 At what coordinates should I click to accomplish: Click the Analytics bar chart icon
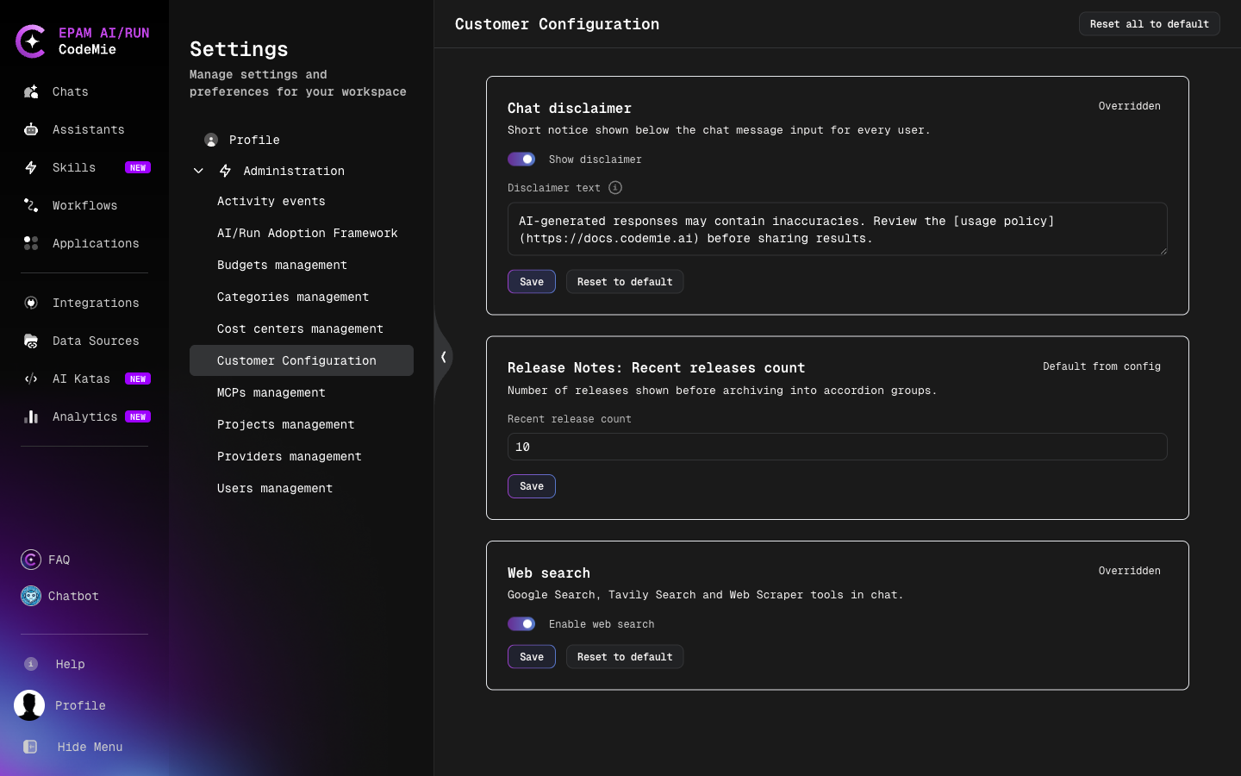tap(31, 416)
